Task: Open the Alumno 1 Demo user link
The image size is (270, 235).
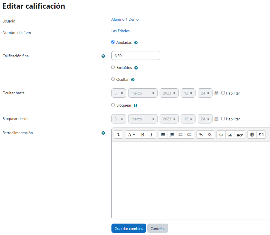Action: pos(125,20)
